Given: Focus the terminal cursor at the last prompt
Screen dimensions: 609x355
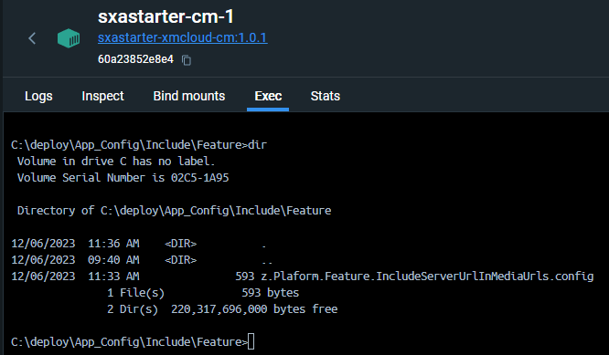Looking at the screenshot, I should [251, 342].
